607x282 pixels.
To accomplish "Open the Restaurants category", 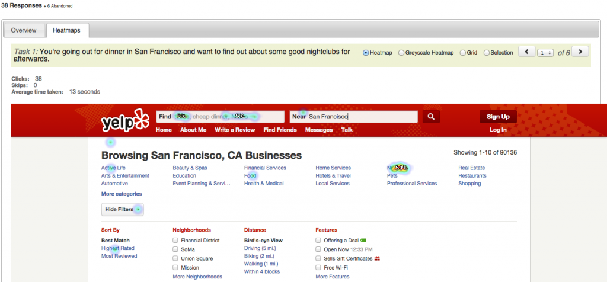I will [x=472, y=175].
